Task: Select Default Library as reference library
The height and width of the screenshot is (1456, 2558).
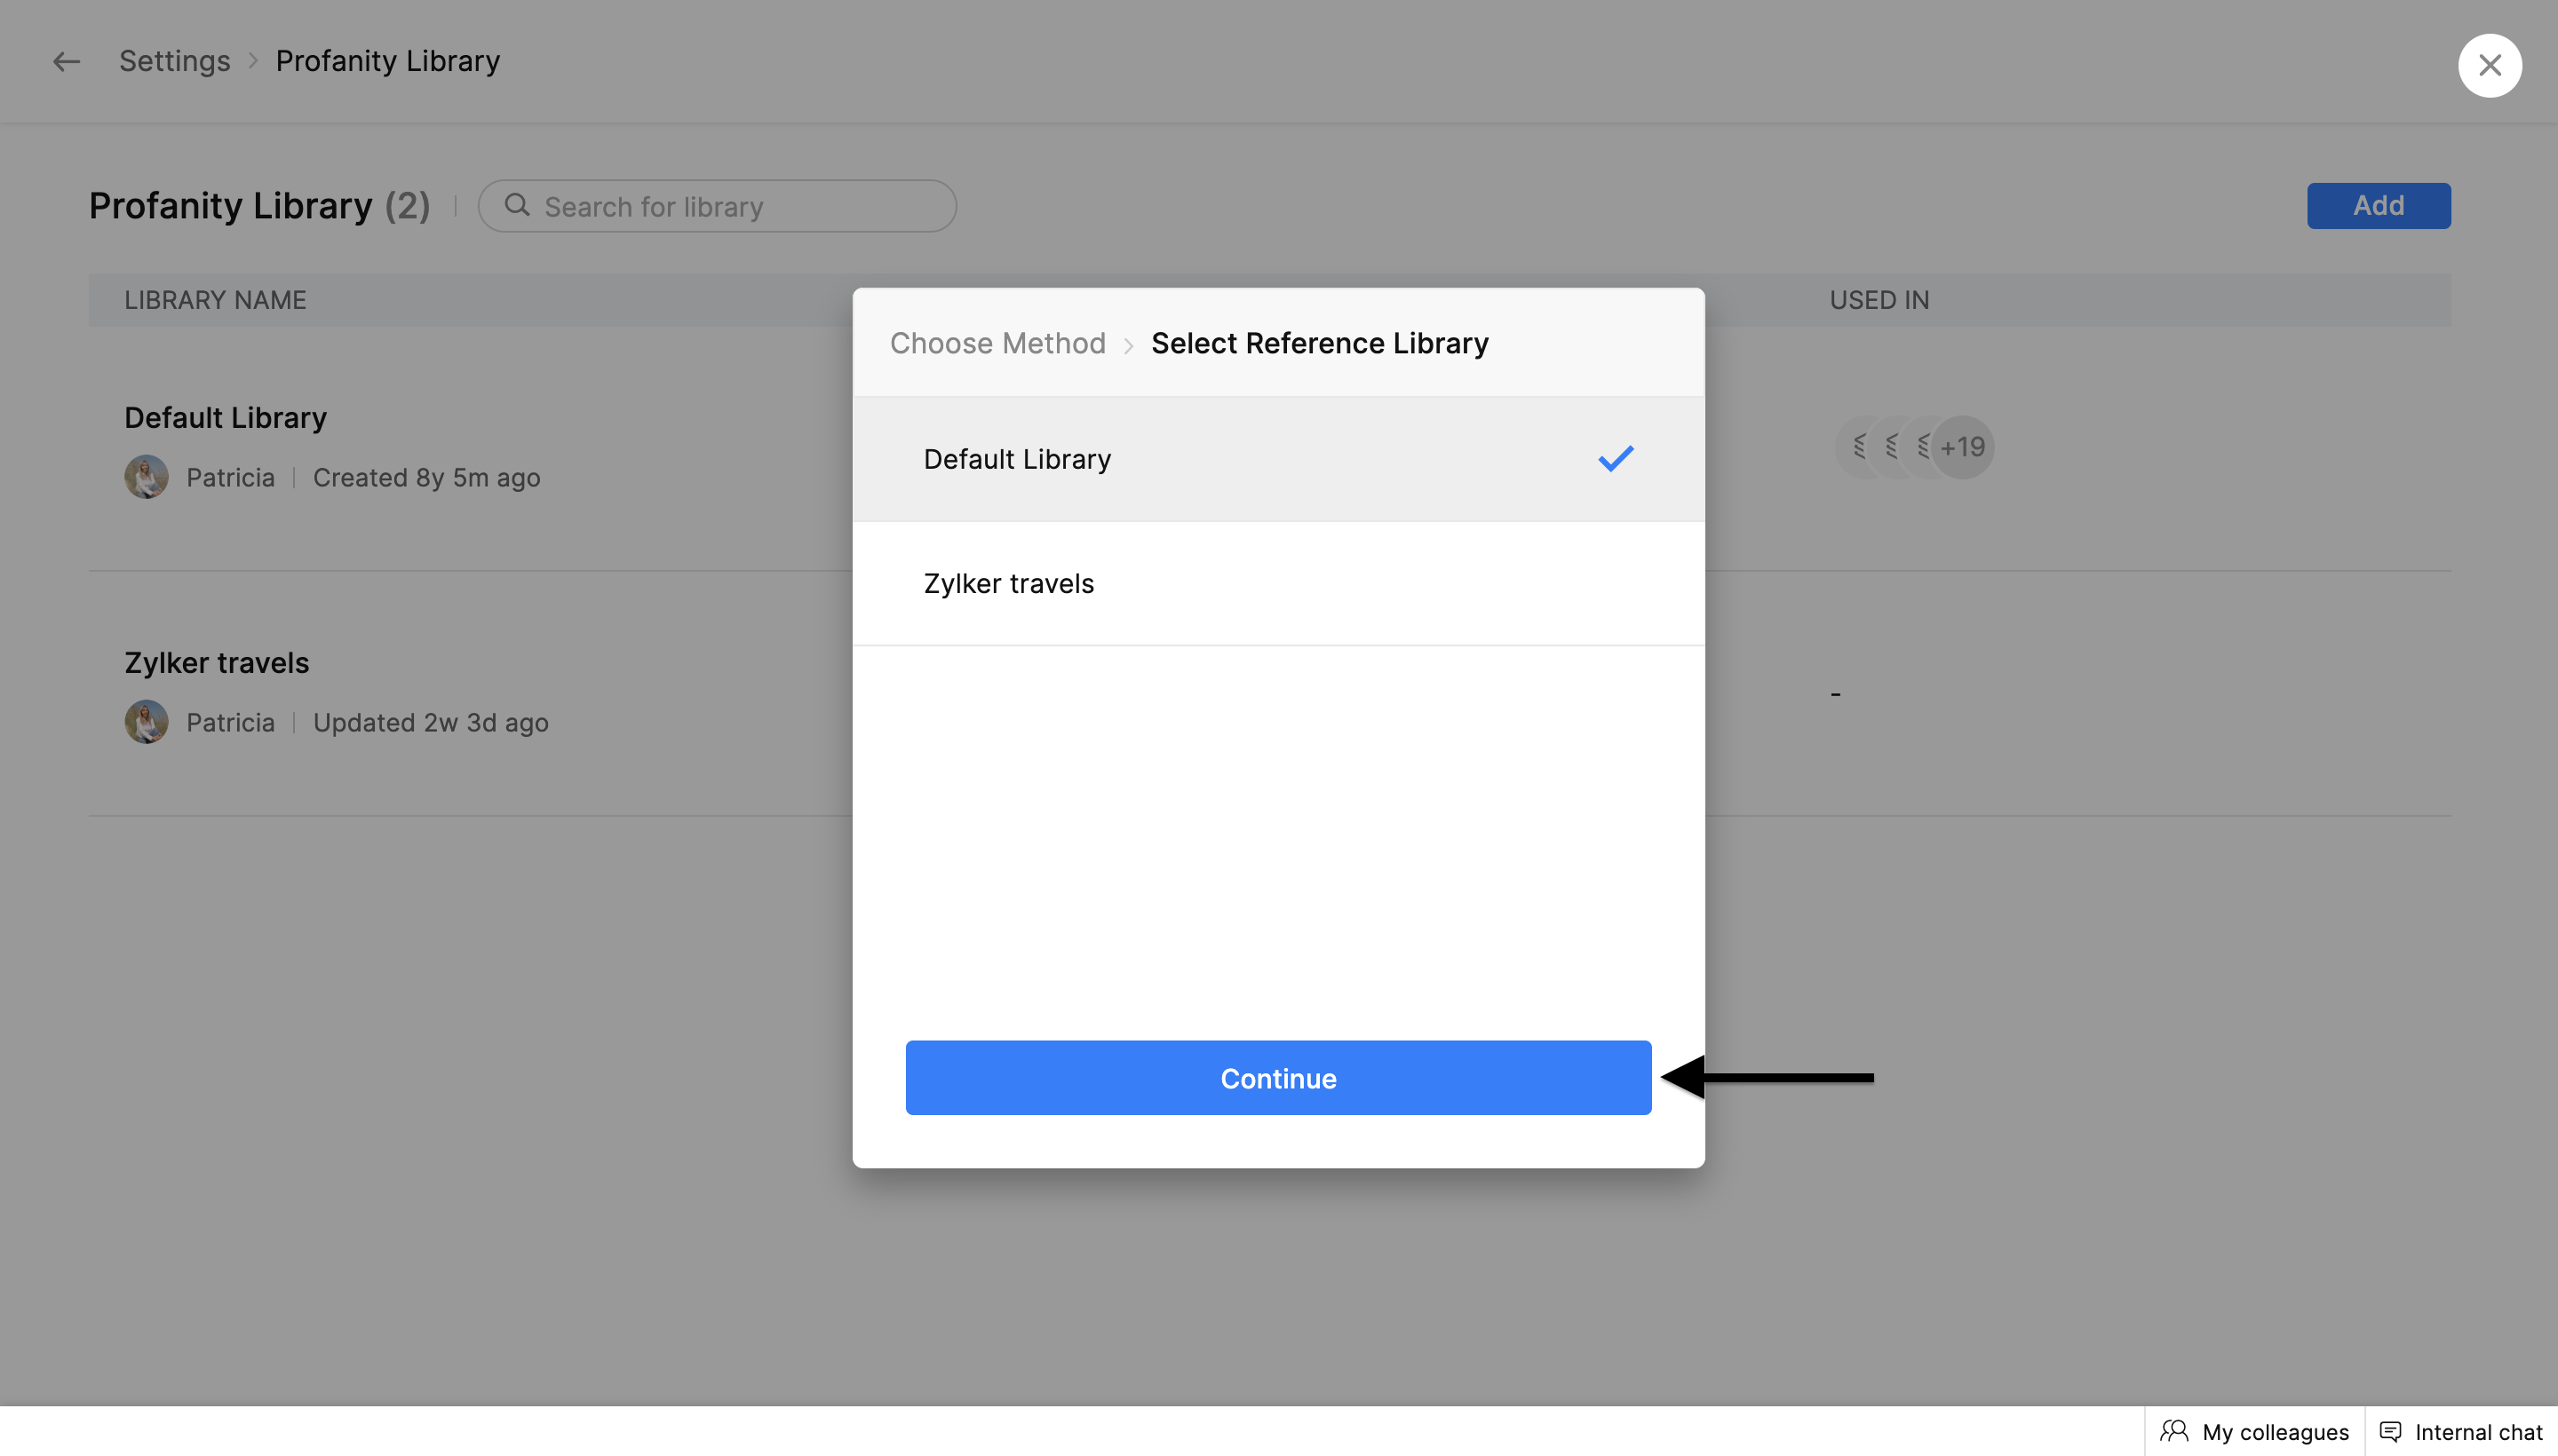Action: [x=1016, y=459]
